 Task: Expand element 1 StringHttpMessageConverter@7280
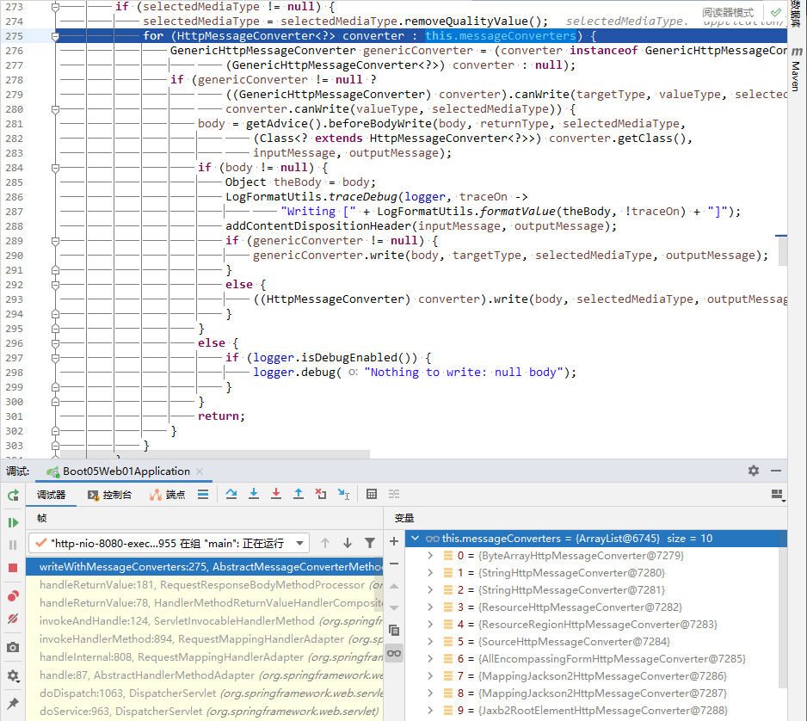click(x=430, y=573)
